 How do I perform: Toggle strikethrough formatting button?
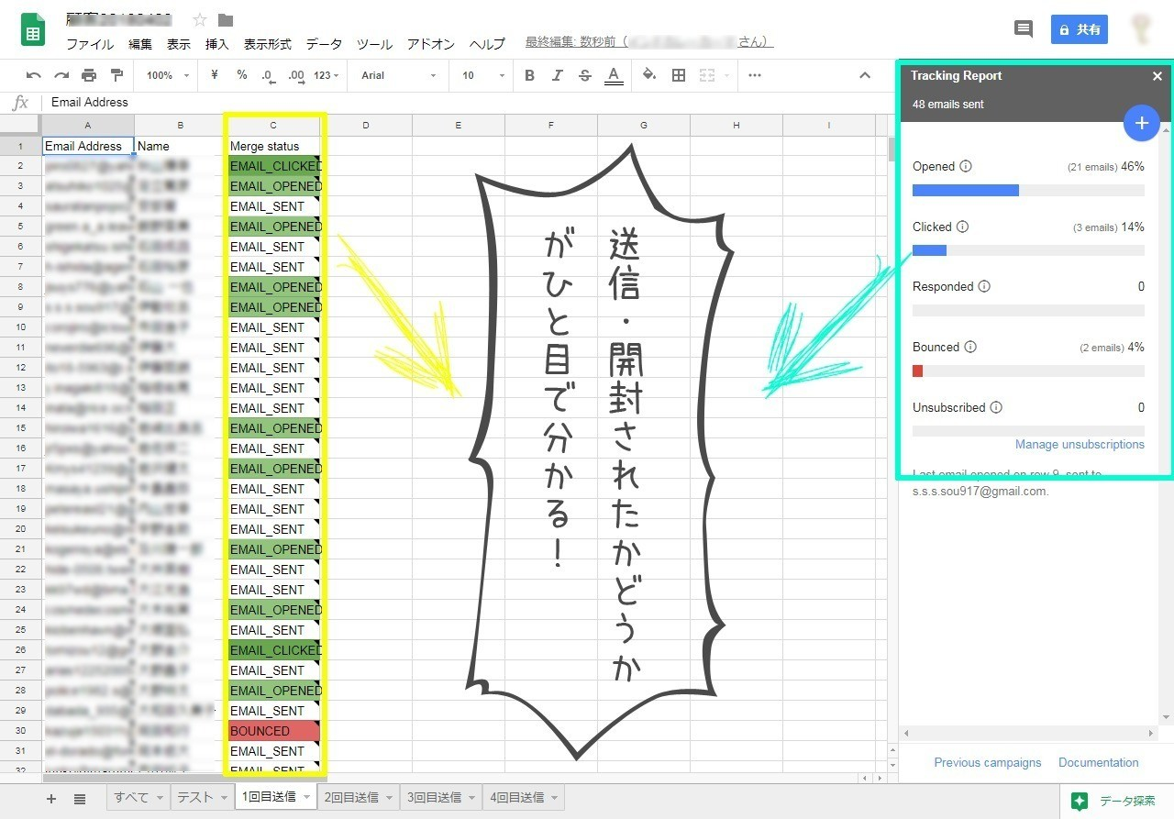[585, 75]
